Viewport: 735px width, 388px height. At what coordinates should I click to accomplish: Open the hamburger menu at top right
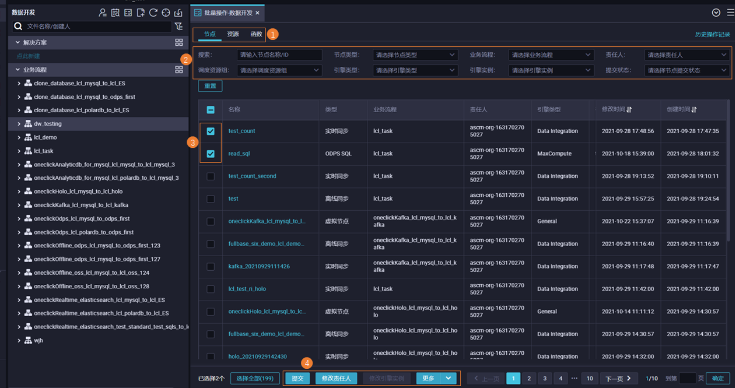pyautogui.click(x=730, y=13)
